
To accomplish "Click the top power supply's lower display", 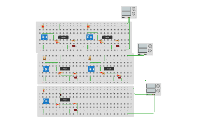I will coord(126,14).
